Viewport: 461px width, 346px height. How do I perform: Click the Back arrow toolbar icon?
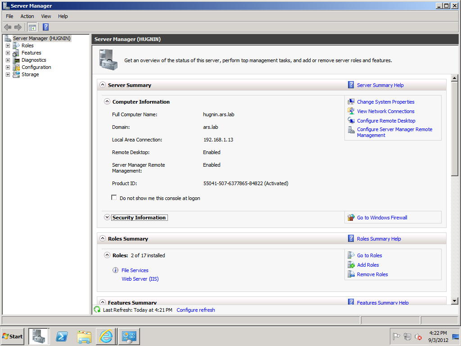pos(8,27)
